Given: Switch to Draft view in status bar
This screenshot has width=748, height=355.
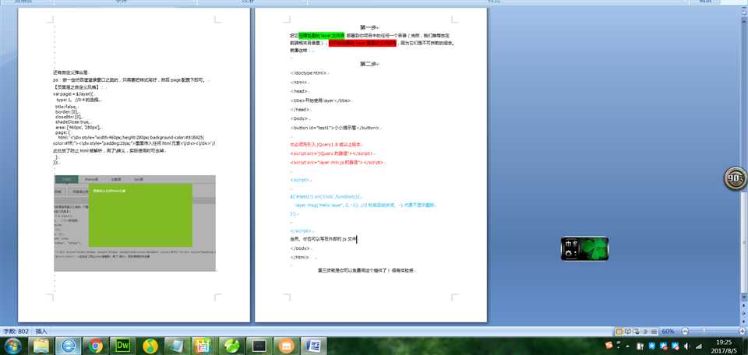Looking at the screenshot, I should click(x=654, y=332).
